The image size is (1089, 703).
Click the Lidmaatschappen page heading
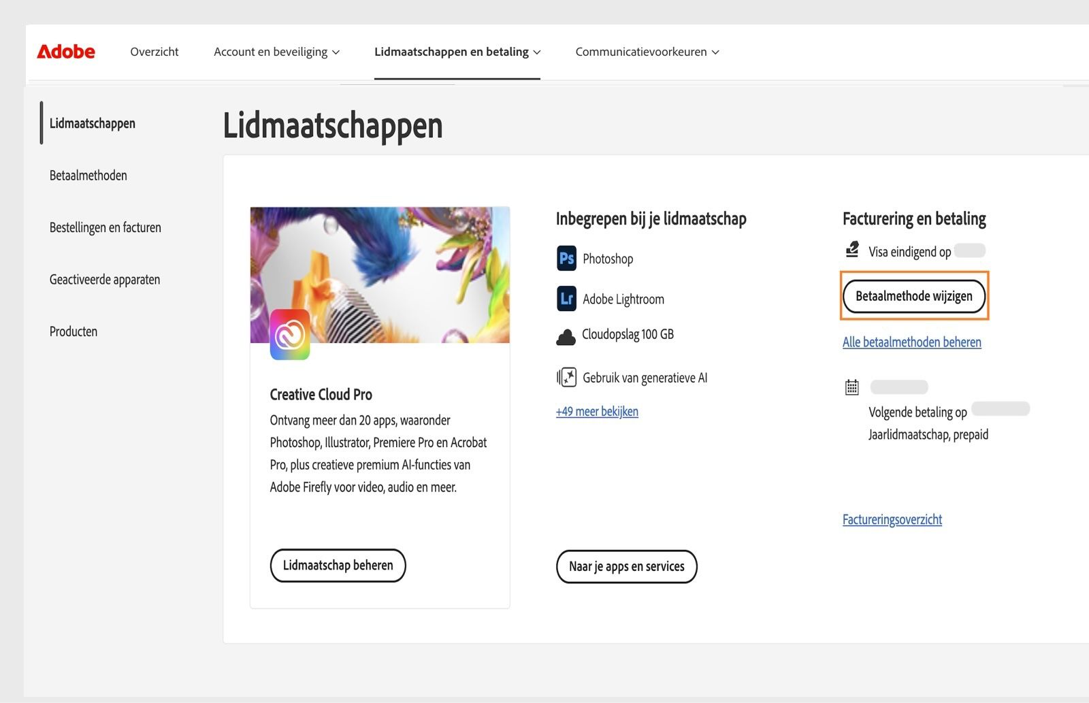tap(333, 126)
